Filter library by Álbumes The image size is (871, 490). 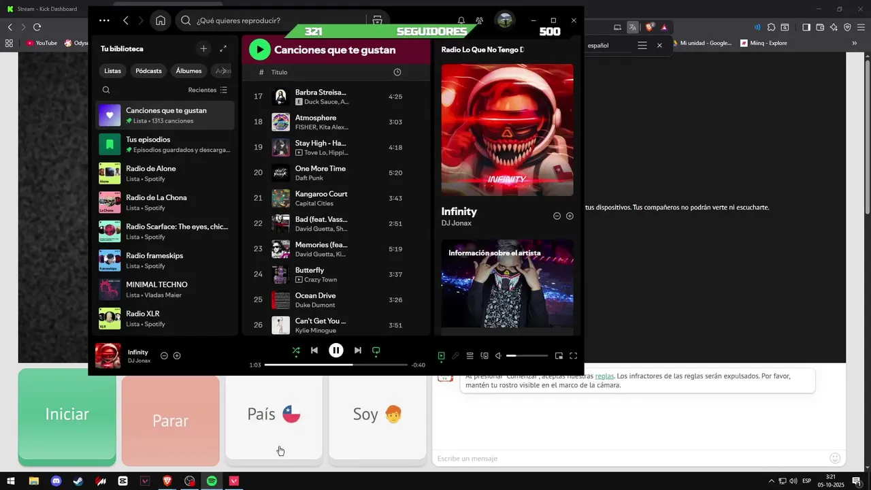point(188,71)
